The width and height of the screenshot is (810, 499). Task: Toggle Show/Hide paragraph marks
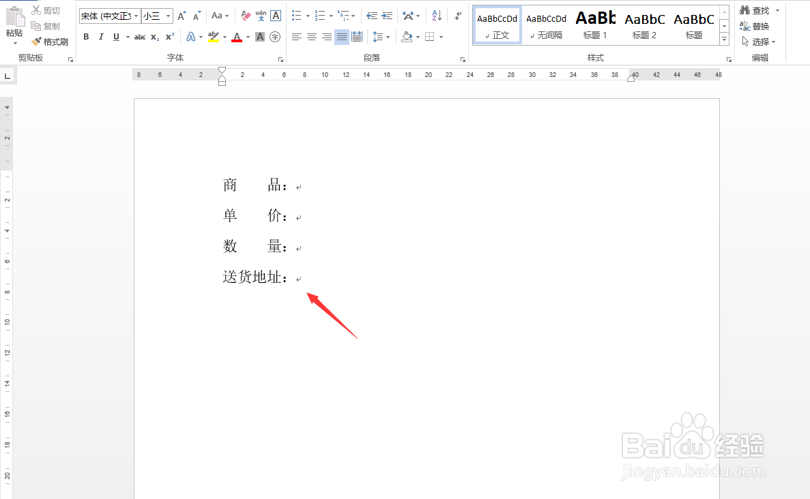coord(458,16)
